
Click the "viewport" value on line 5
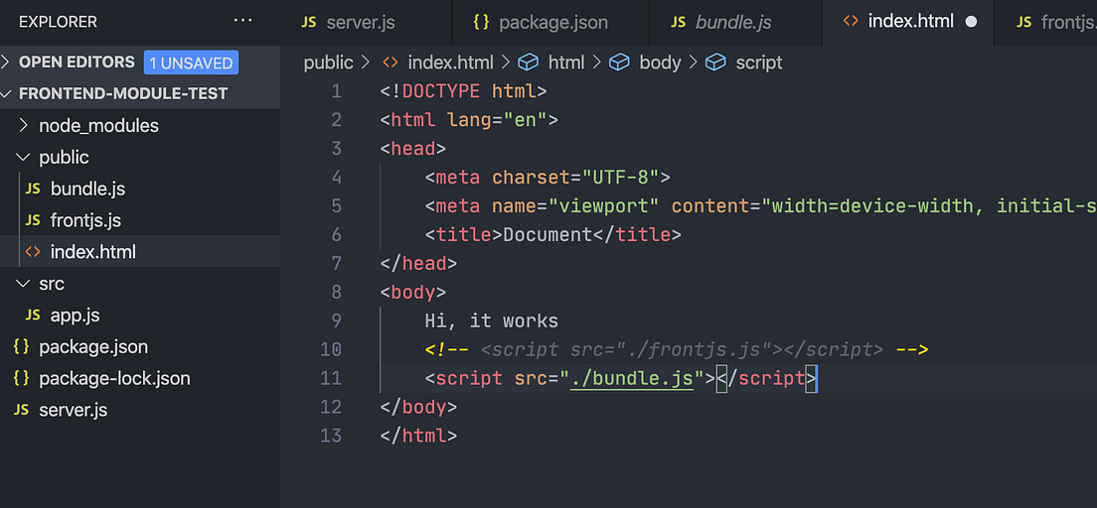[604, 206]
